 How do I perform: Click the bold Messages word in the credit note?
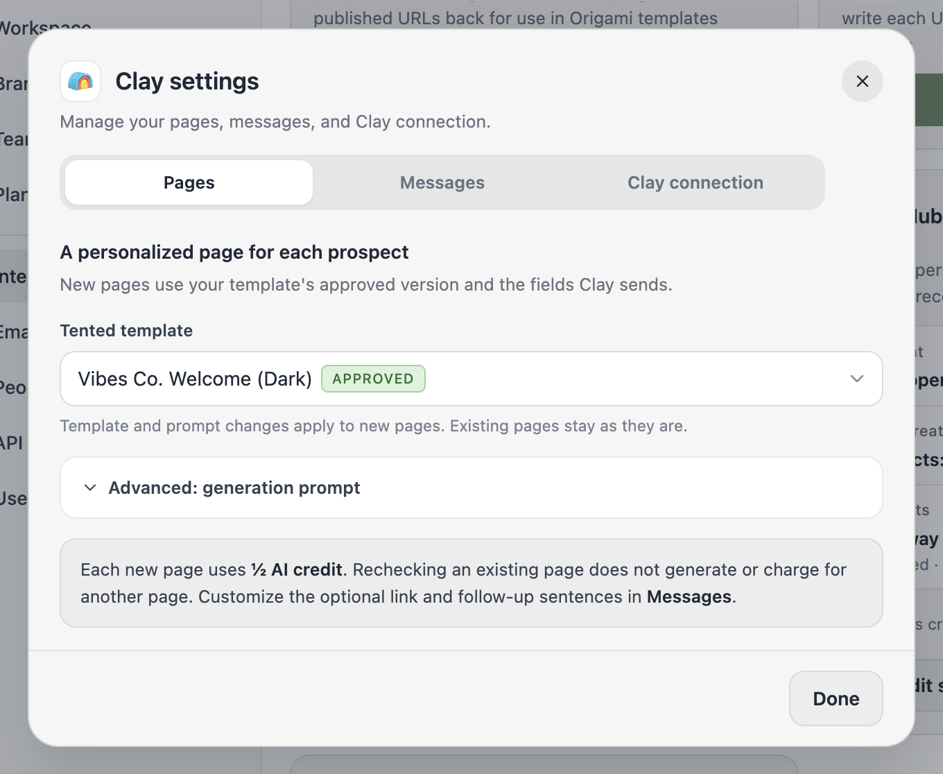[689, 597]
